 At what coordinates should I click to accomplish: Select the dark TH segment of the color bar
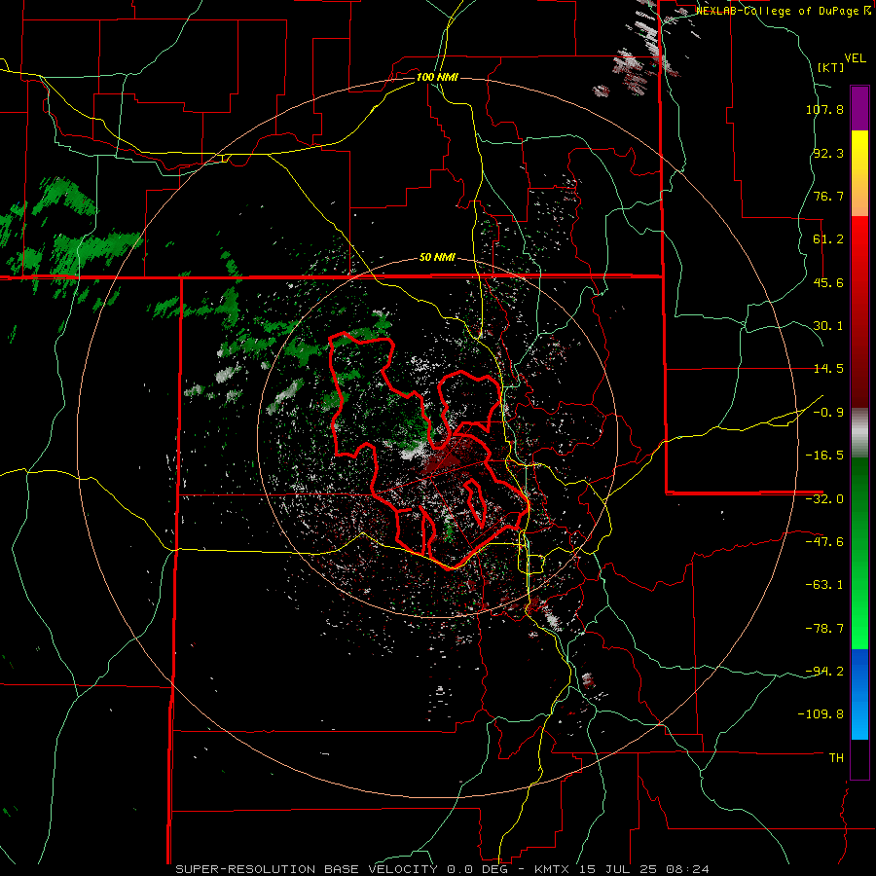(859, 758)
